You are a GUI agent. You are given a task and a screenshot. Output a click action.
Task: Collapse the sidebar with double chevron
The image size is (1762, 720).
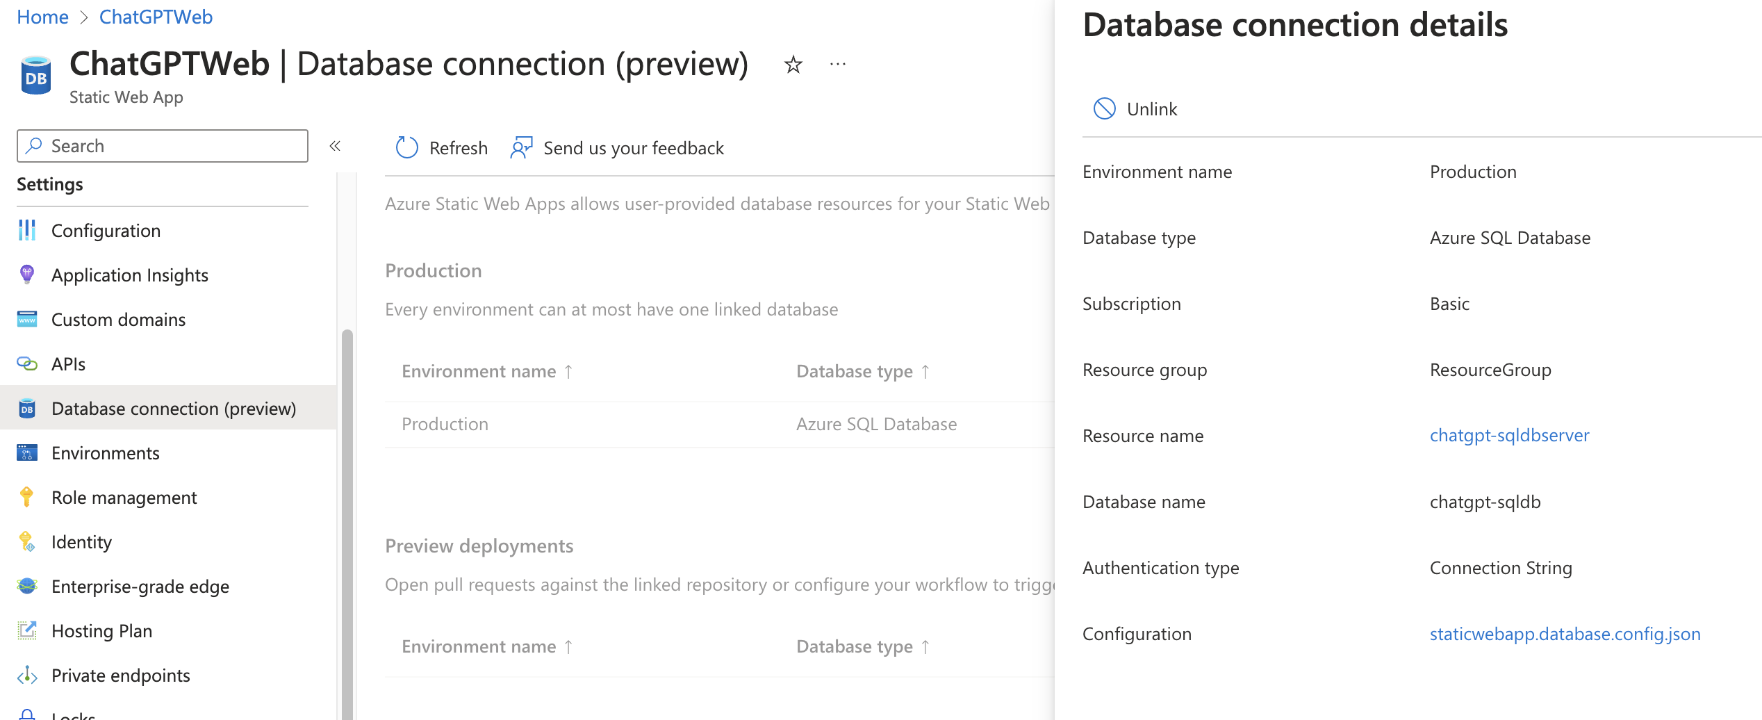click(x=335, y=146)
